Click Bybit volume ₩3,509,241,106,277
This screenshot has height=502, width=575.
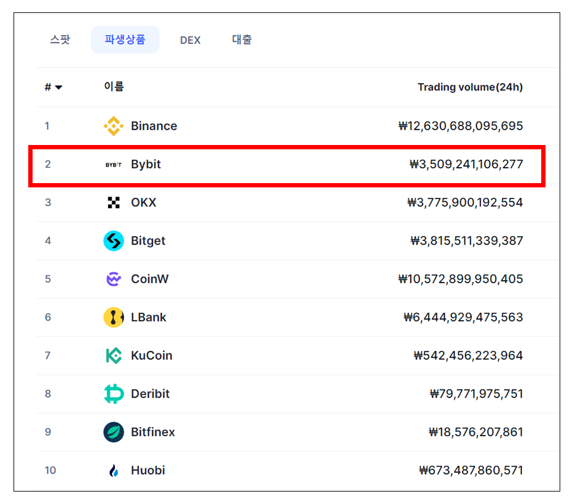(466, 164)
